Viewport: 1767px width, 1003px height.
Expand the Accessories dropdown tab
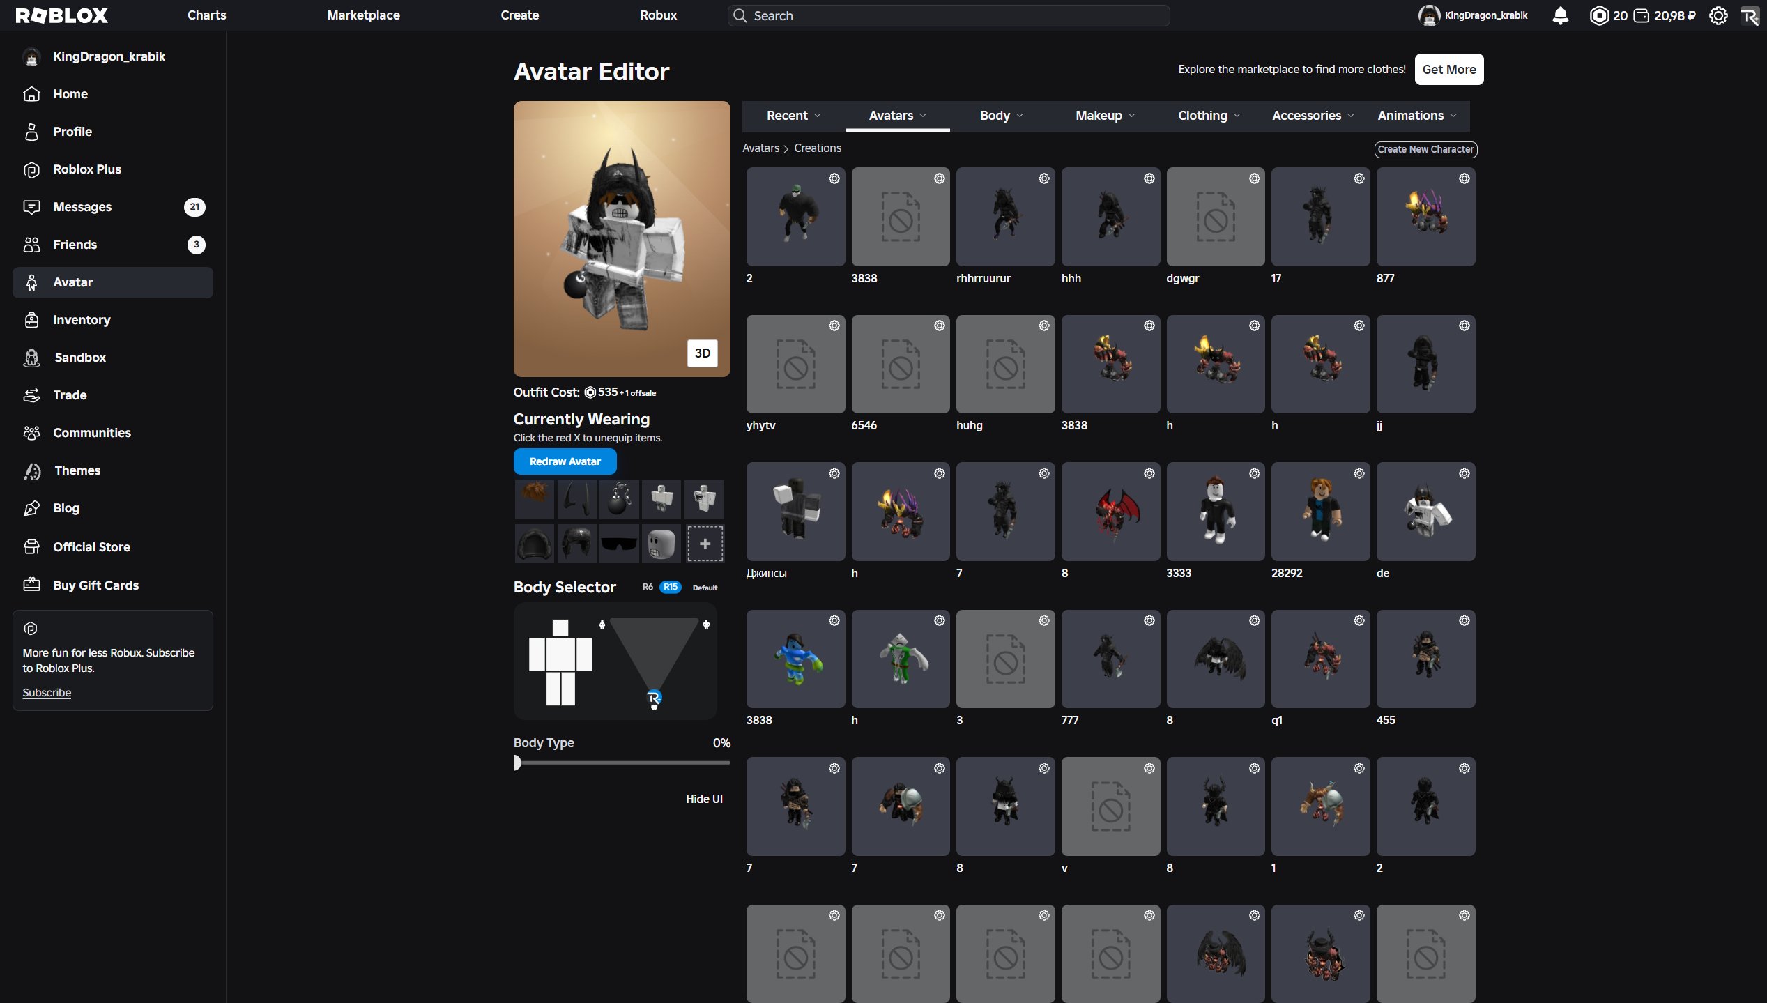tap(1313, 116)
